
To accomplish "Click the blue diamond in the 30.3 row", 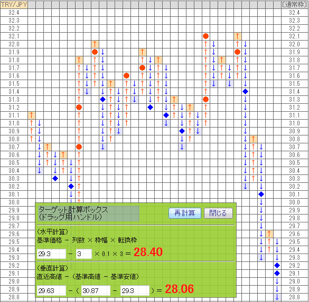I will [x=55, y=179].
